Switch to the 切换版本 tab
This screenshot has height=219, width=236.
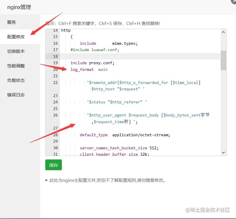point(16,51)
